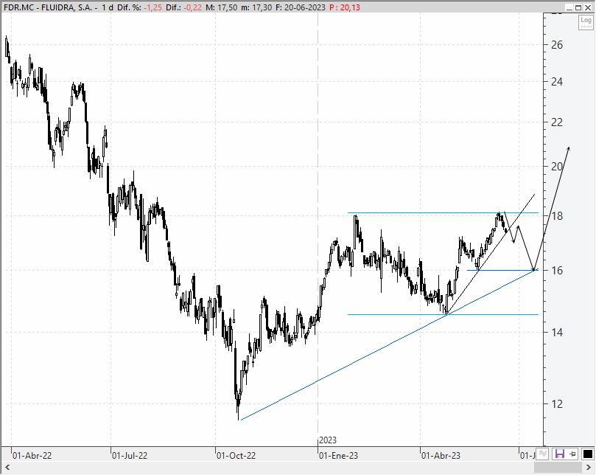
Task: Click the 12 price axis label
Action: [557, 404]
